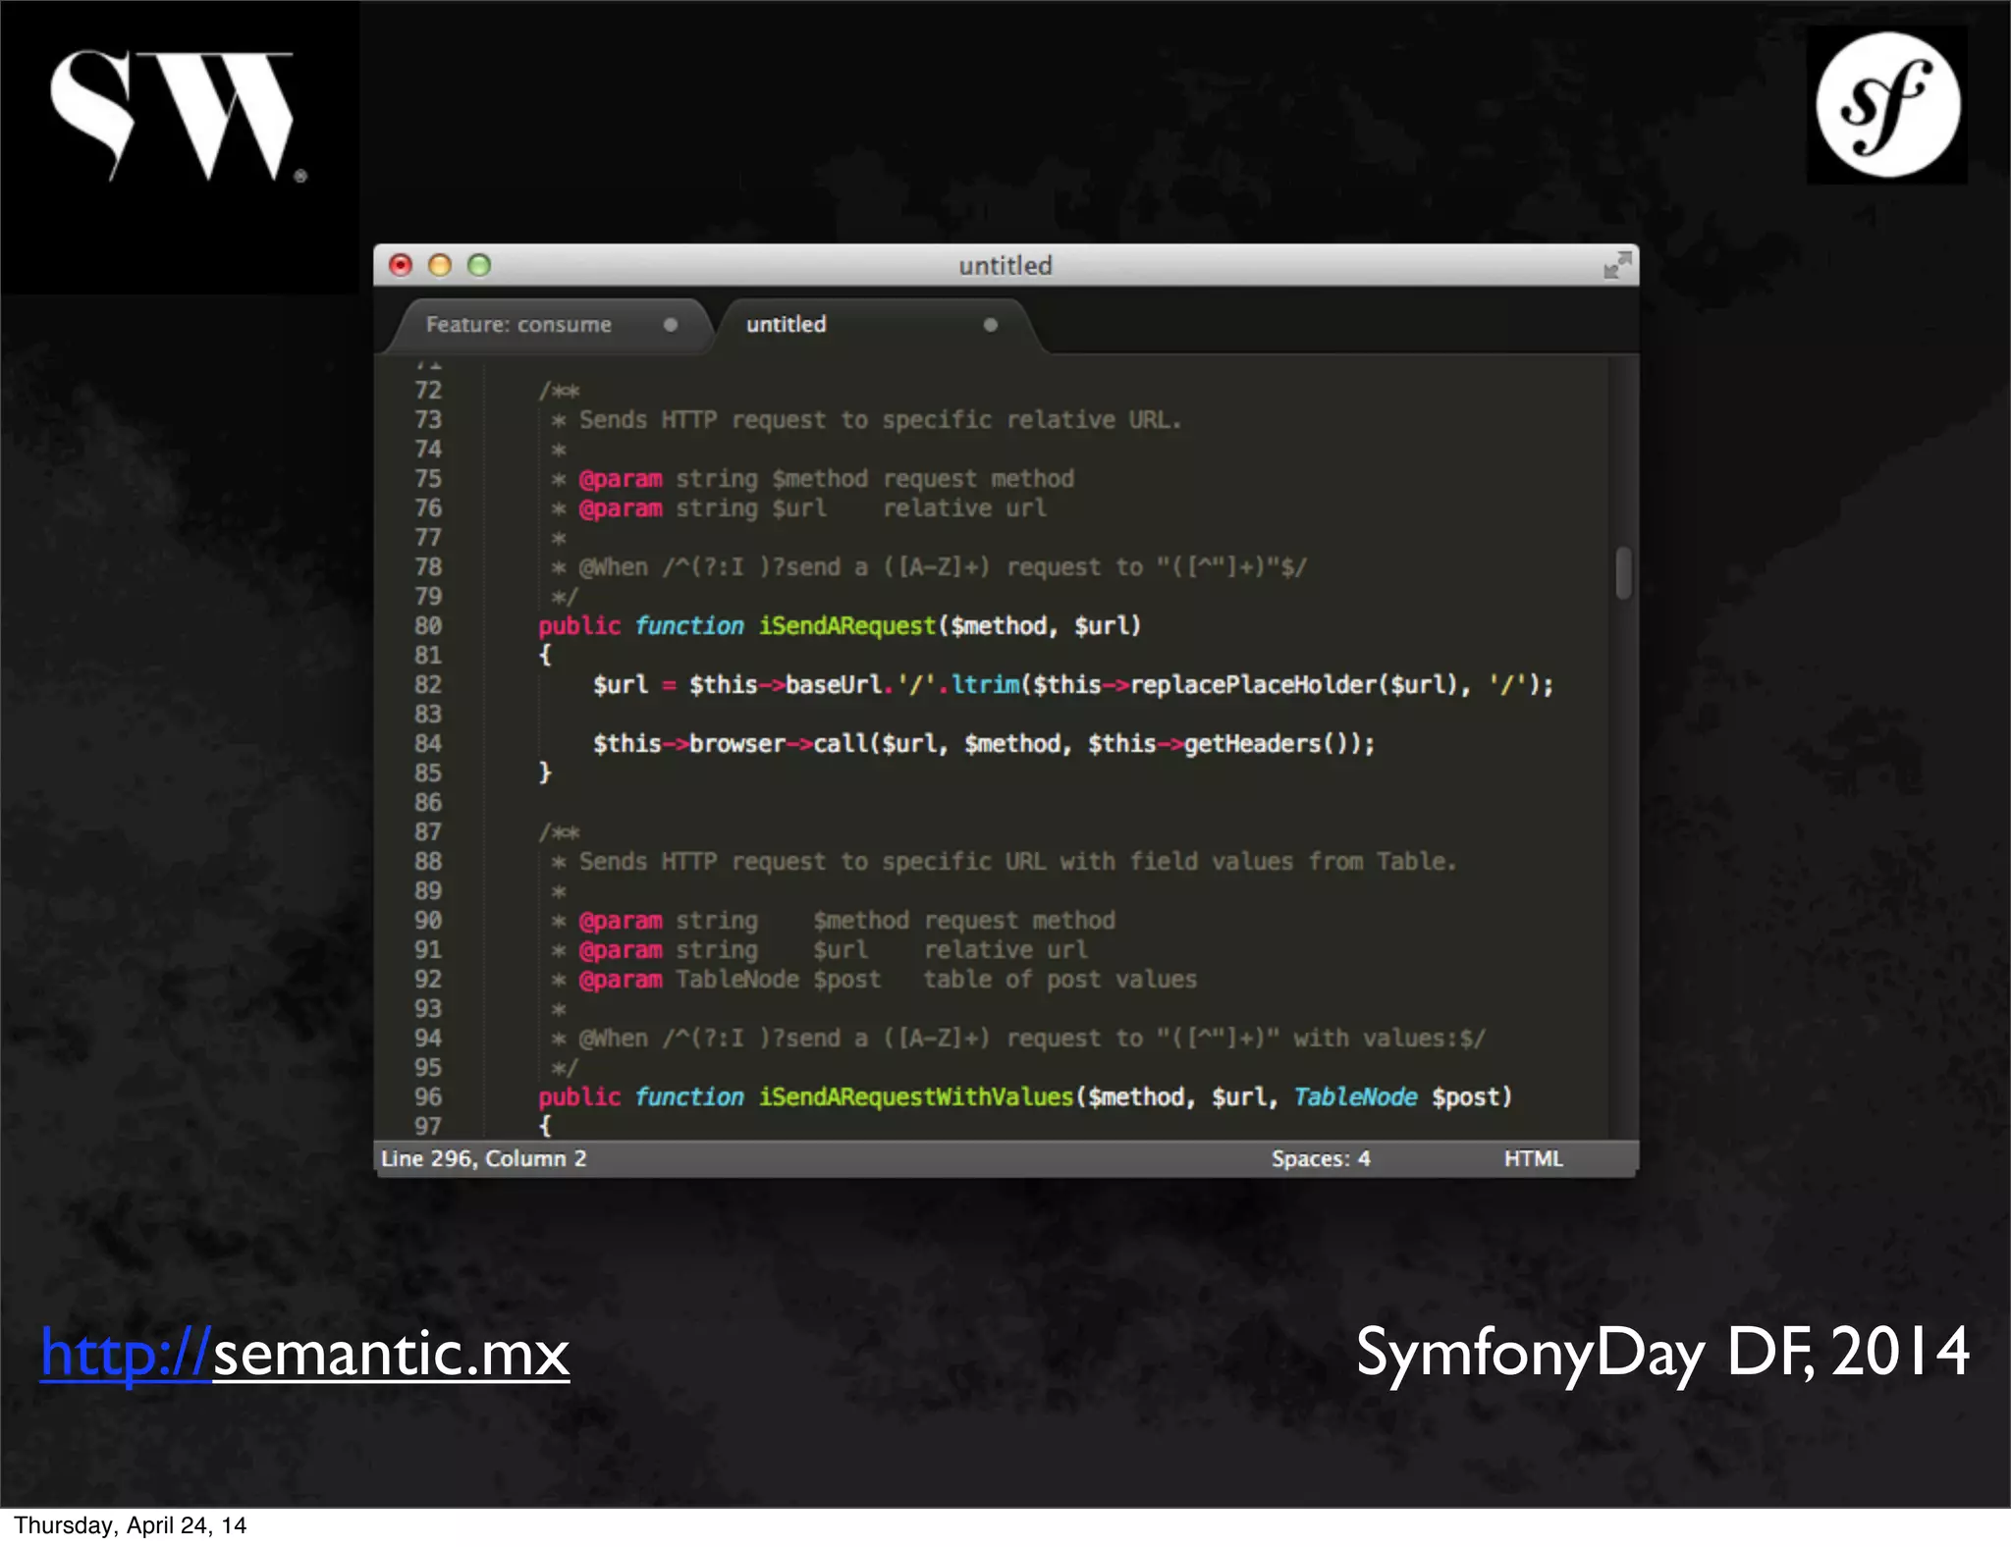The image size is (2011, 1547).
Task: Click the Symfony "sf" logo
Action: [1887, 104]
